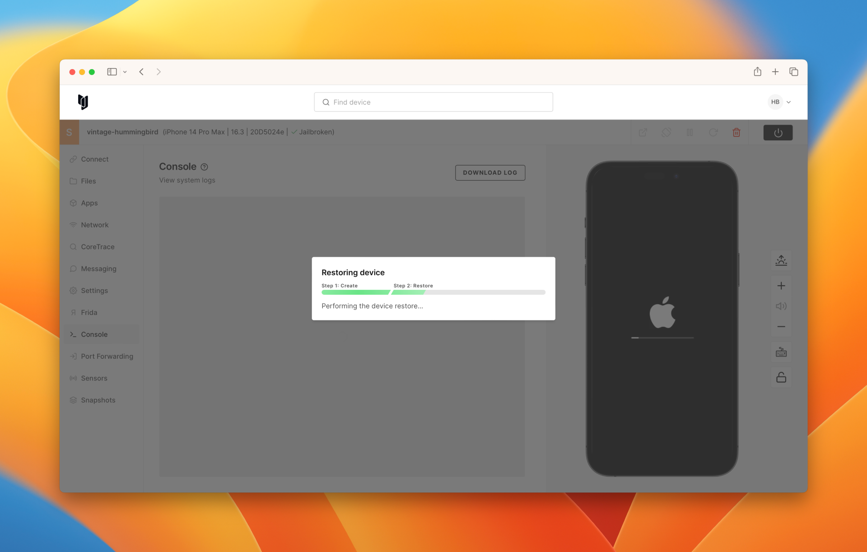
Task: Open the Connect section in sidebar
Action: (x=95, y=158)
